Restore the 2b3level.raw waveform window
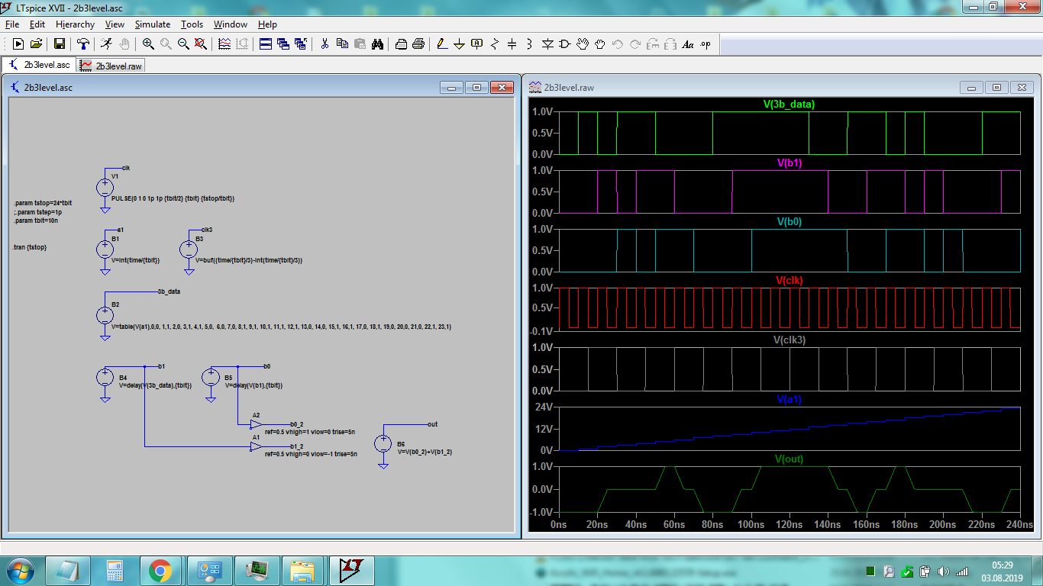 [x=996, y=87]
